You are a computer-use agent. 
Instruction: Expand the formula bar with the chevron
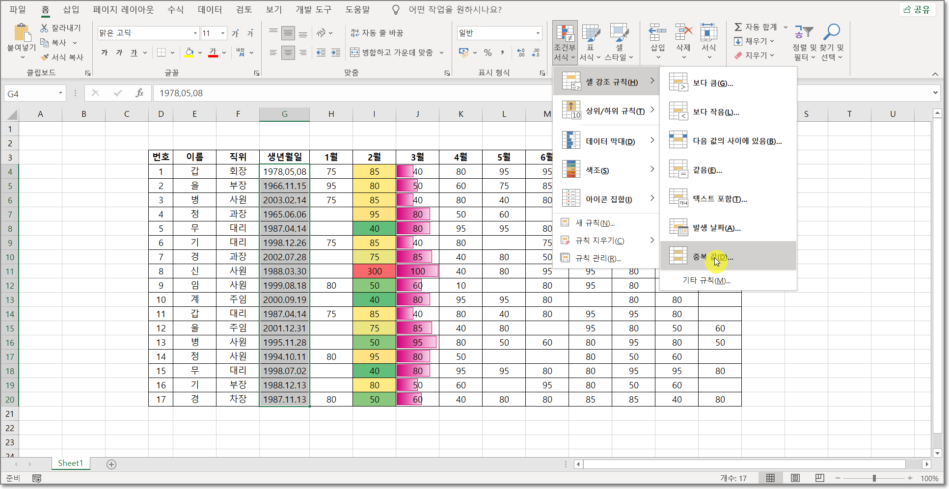[x=935, y=93]
